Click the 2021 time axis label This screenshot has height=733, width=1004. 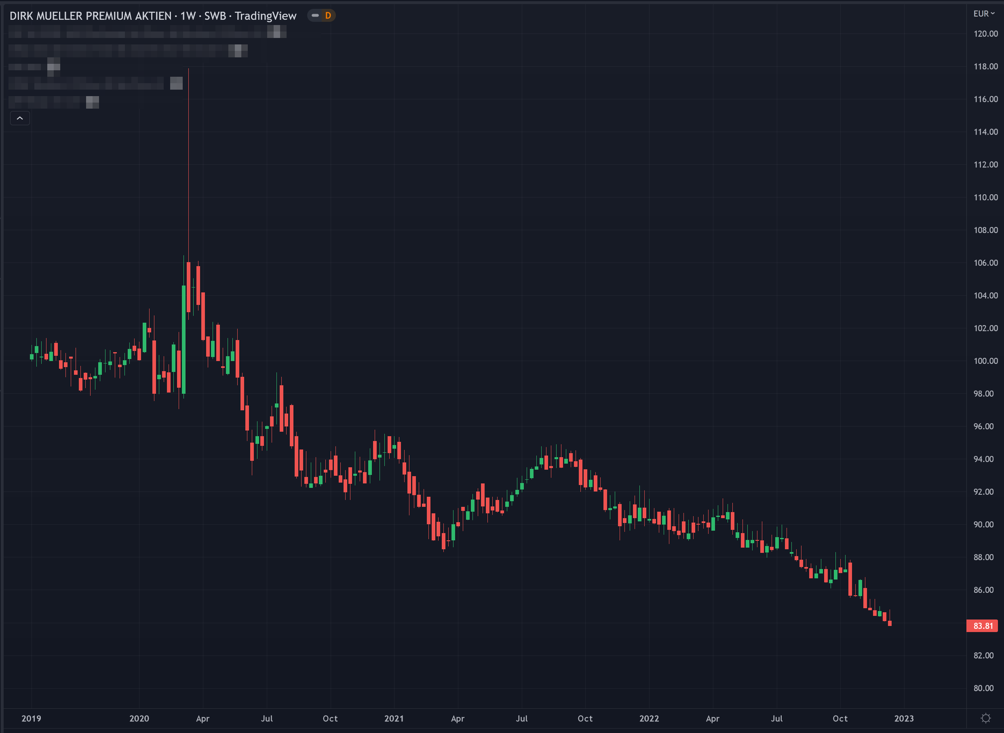tap(394, 718)
